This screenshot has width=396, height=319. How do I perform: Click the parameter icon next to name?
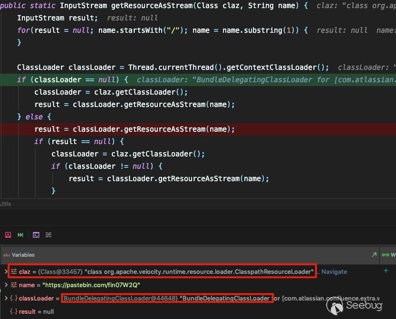click(x=14, y=285)
